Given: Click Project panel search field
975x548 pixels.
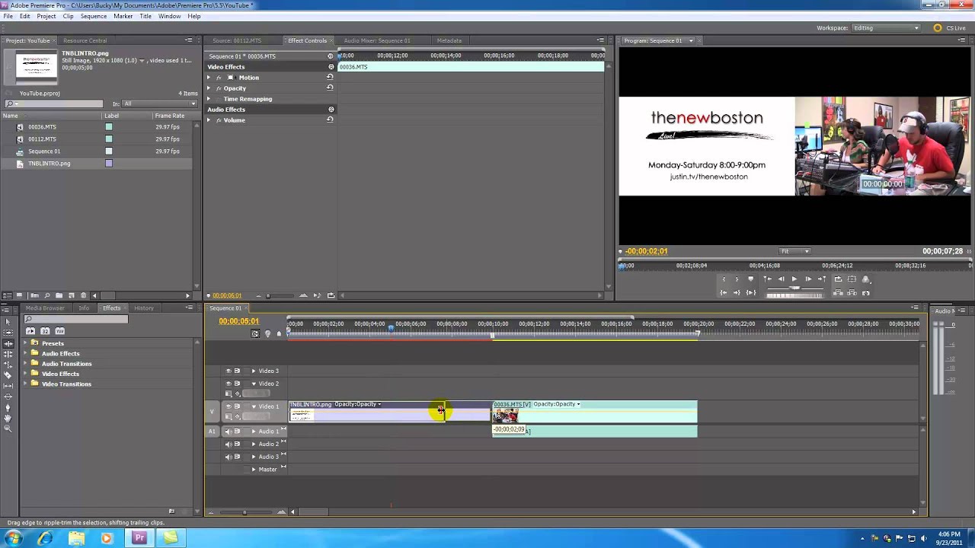Looking at the screenshot, I should 53,104.
